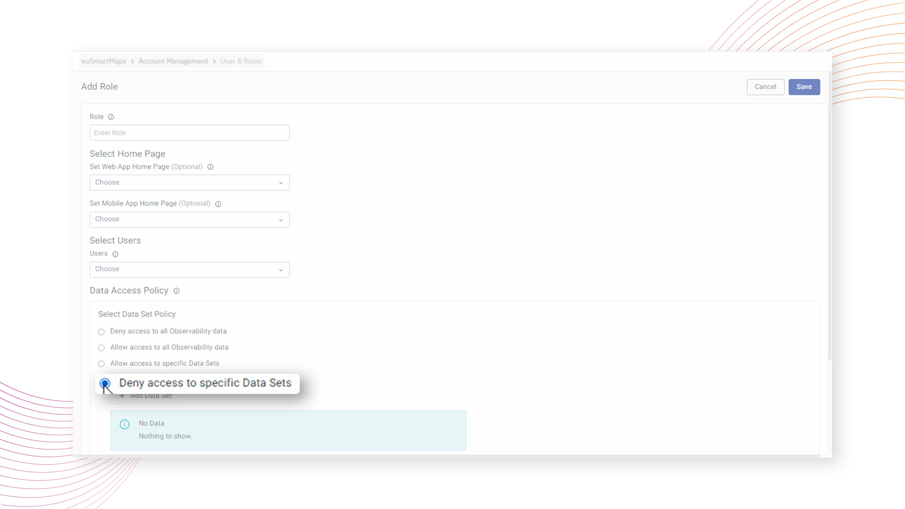Go to vuSmartMaps breadcrumb
This screenshot has height=509, width=905.
click(x=104, y=61)
